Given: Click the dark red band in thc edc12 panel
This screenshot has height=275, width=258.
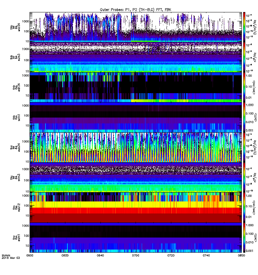Looking at the screenshot, I should (x=136, y=218).
